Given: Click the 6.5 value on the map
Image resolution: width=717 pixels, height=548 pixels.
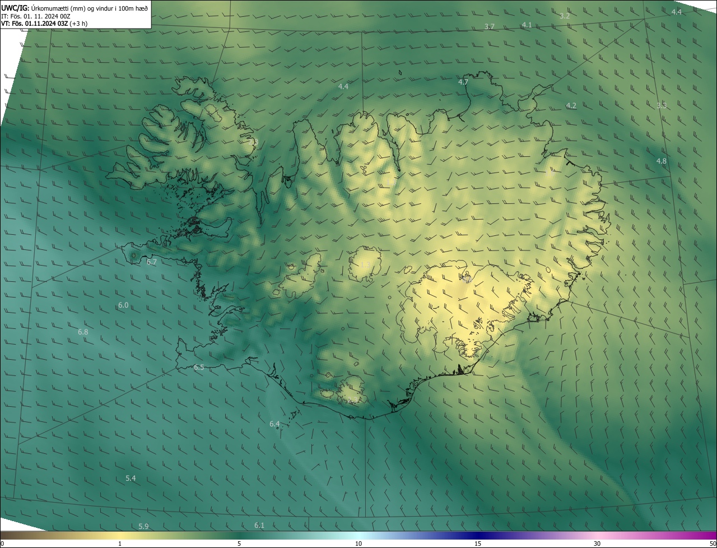Looking at the screenshot, I should coord(199,368).
